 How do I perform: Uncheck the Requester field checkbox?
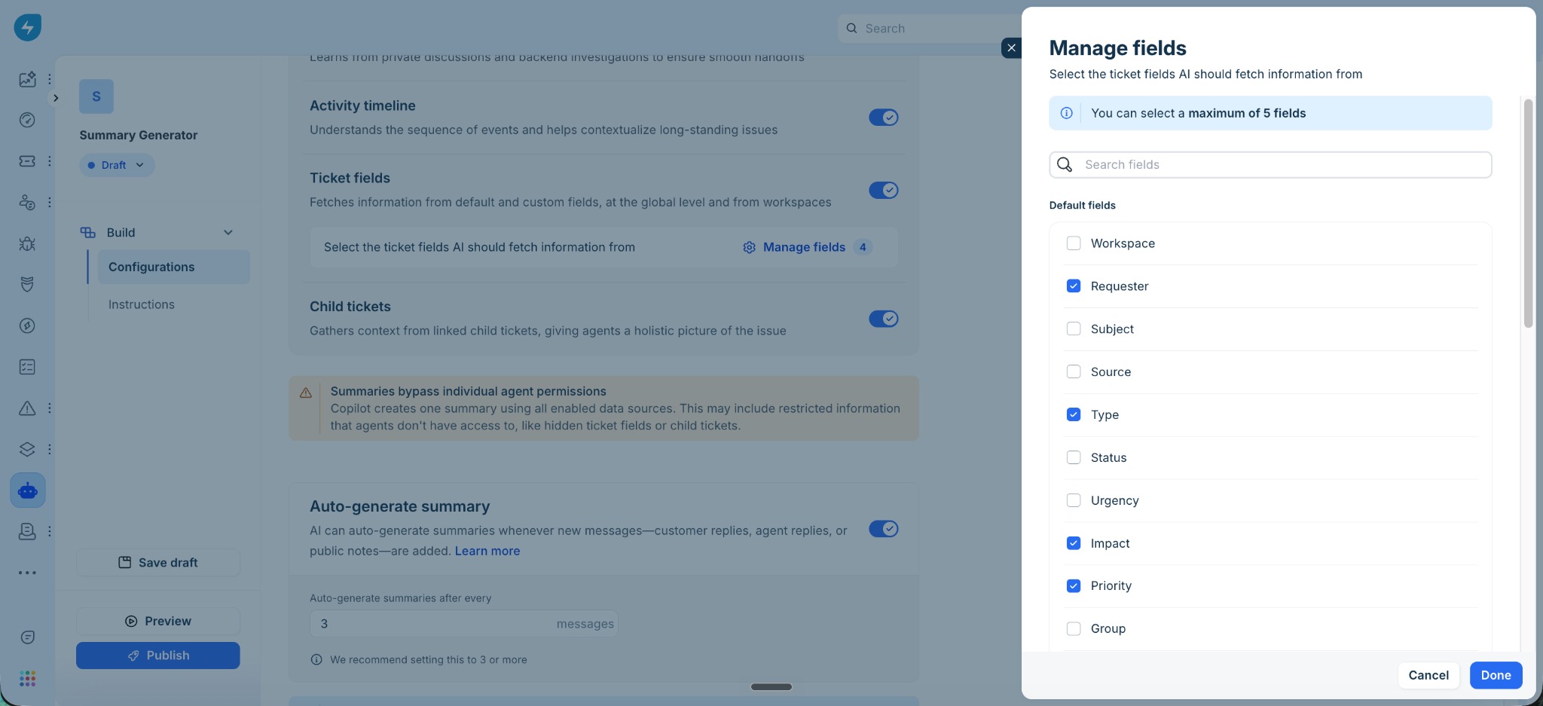click(1074, 286)
